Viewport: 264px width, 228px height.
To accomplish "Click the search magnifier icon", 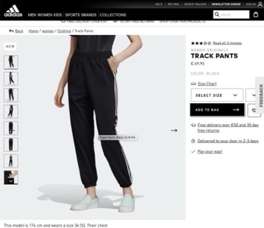I will tap(217, 14).
